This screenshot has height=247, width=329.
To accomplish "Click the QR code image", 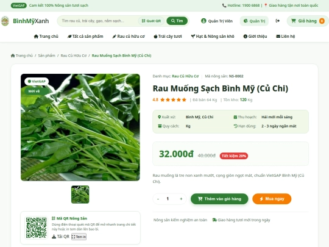I will click(36, 227).
